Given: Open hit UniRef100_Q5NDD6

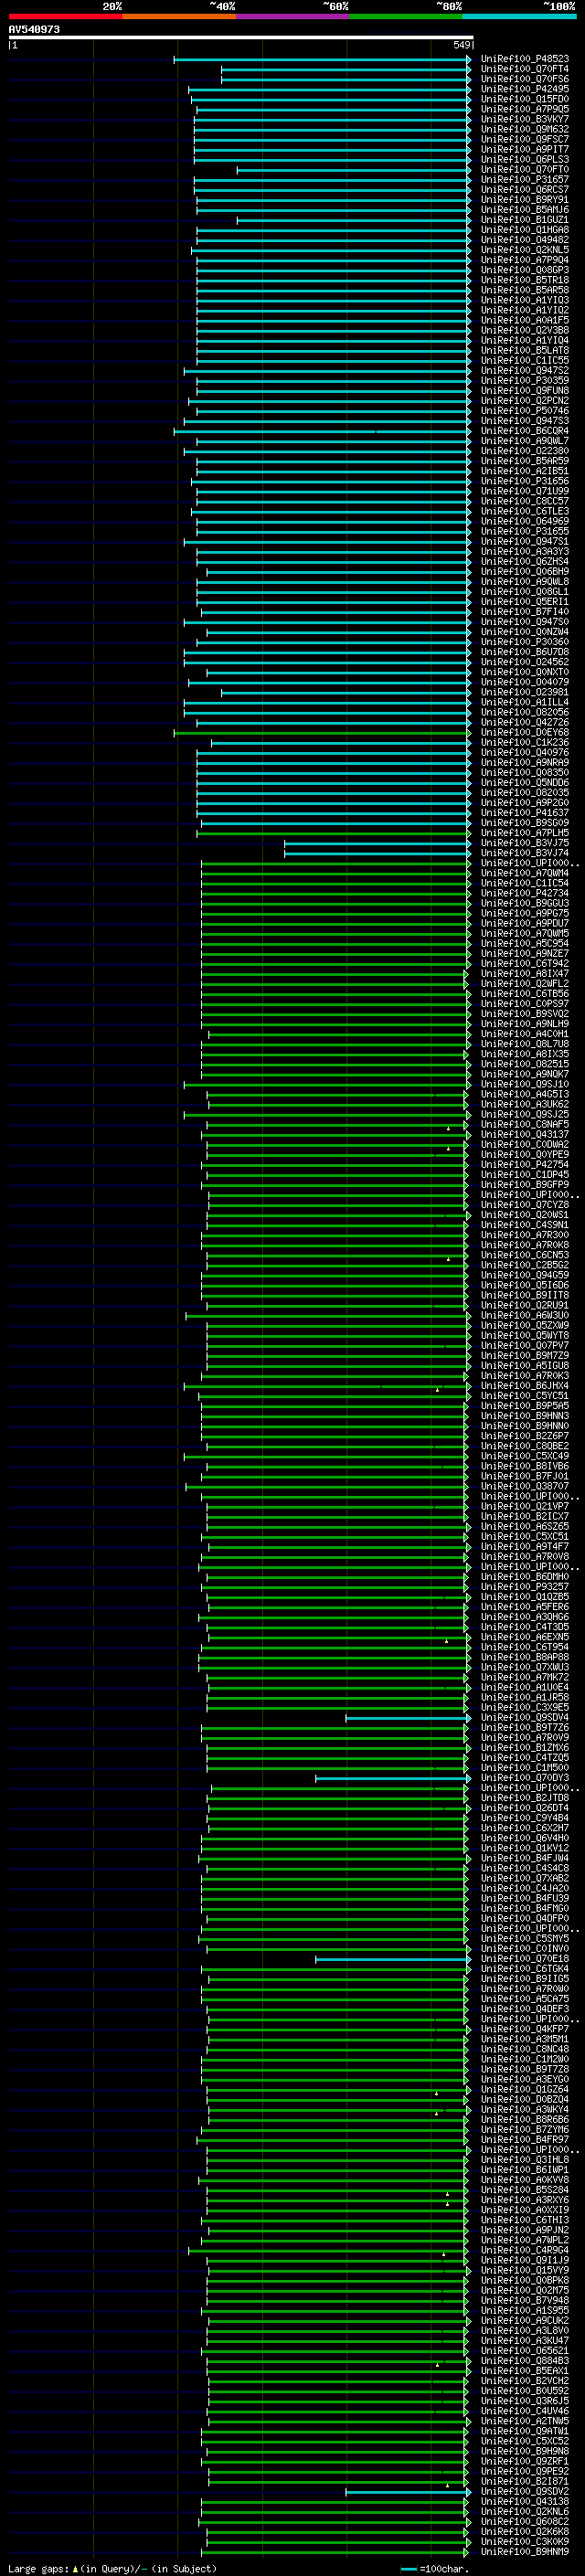Looking at the screenshot, I should pyautogui.click(x=525, y=783).
